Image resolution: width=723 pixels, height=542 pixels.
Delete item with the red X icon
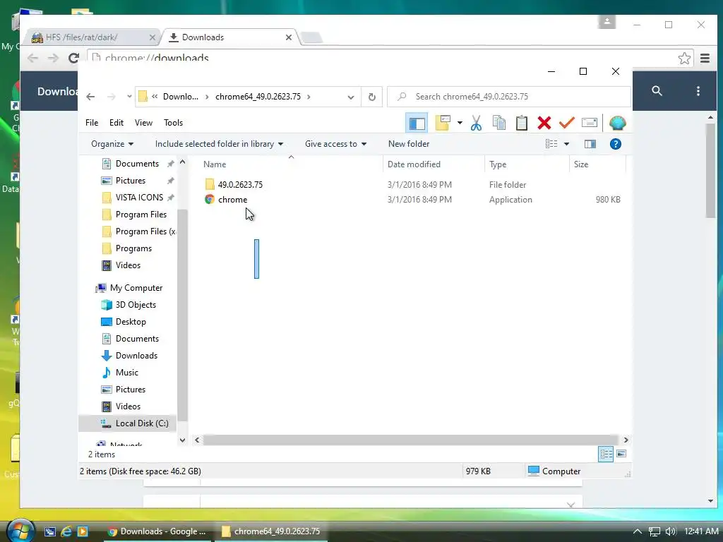click(x=544, y=123)
